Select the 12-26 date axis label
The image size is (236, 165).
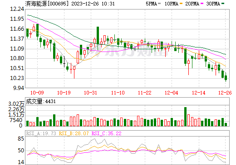[x=225, y=93]
